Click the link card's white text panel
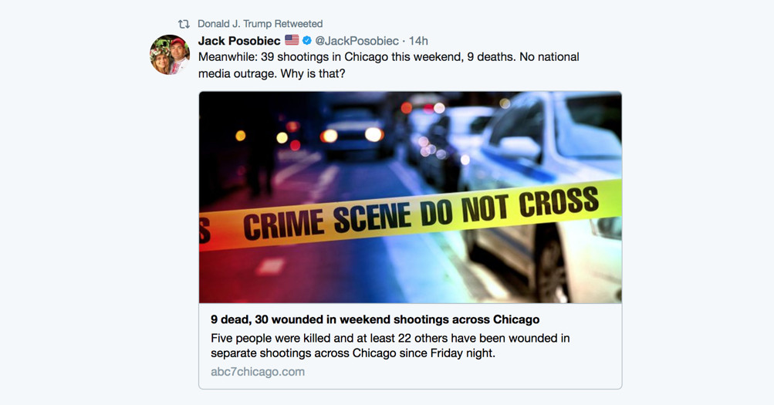This screenshot has width=774, height=405. point(411,346)
